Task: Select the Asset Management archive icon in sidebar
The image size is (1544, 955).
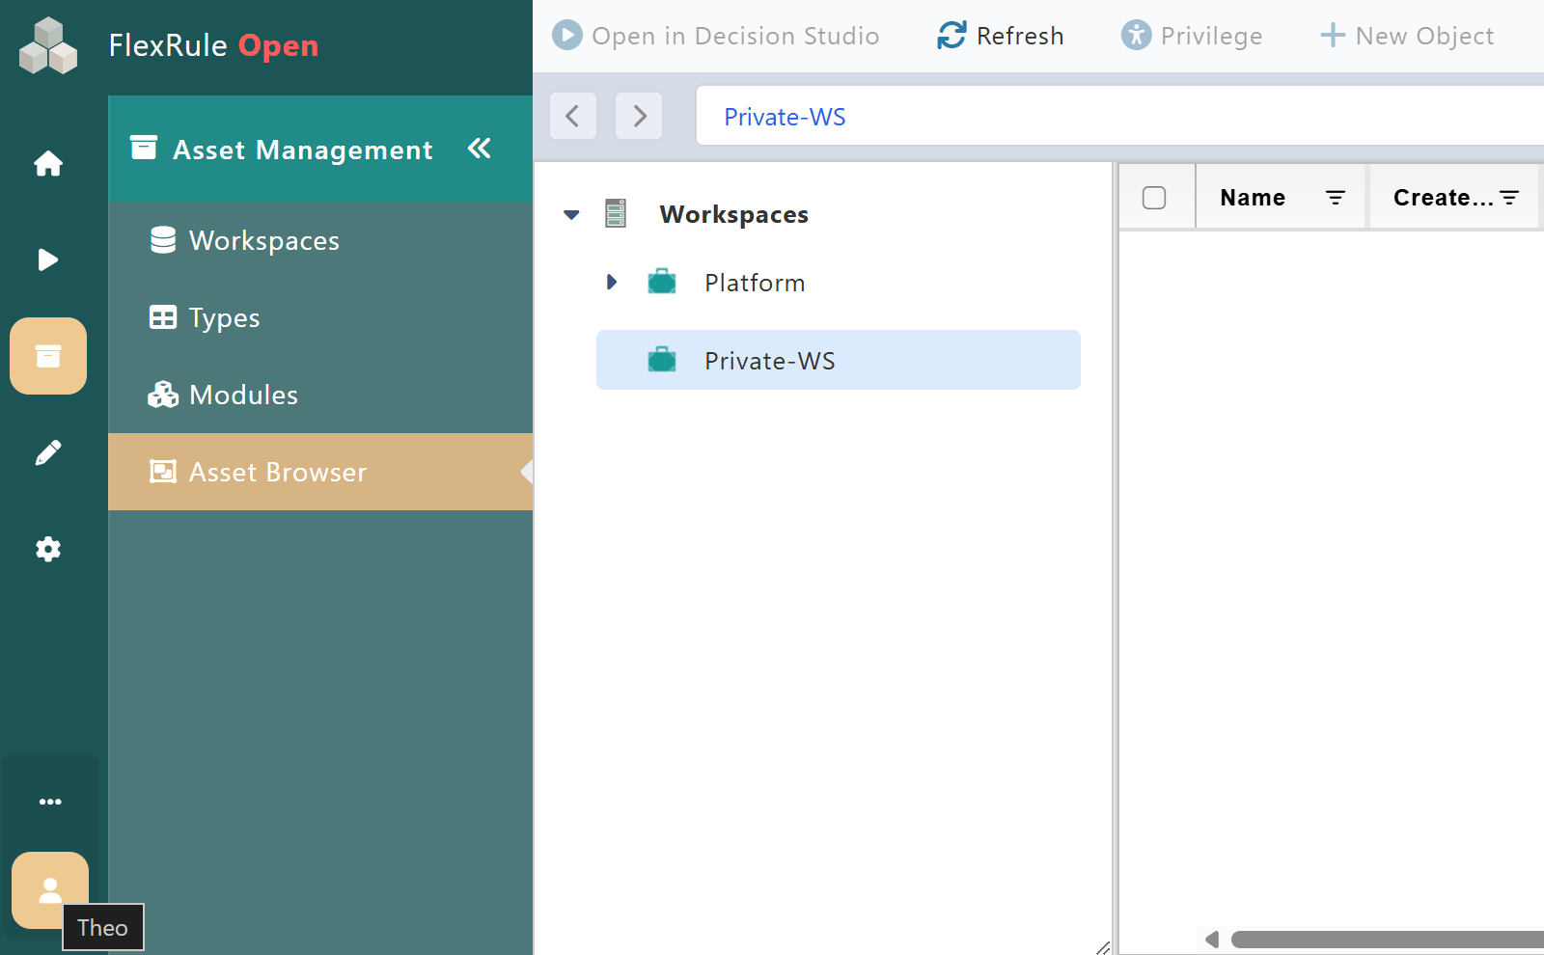Action: tap(48, 356)
